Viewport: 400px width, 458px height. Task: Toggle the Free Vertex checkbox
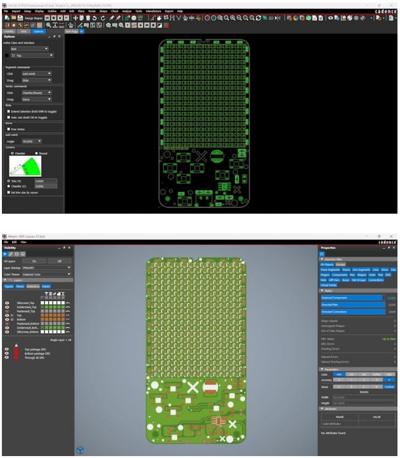coord(7,129)
